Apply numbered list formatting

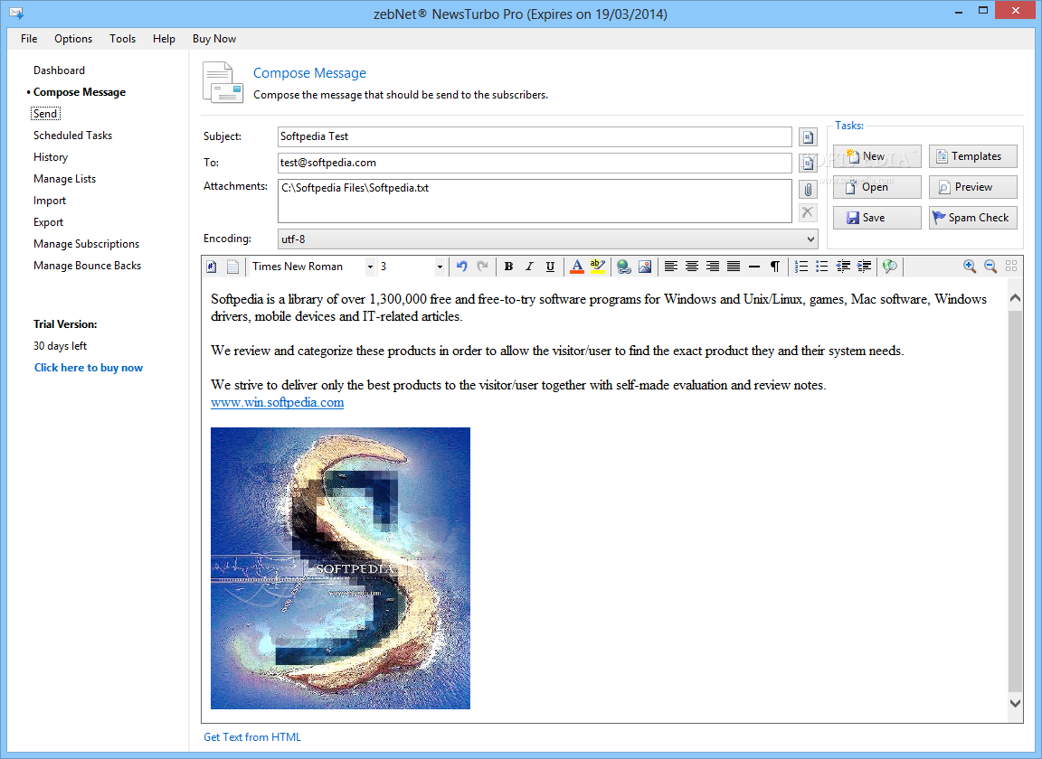pos(801,267)
